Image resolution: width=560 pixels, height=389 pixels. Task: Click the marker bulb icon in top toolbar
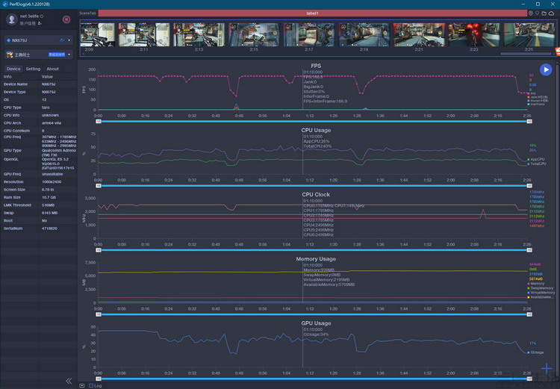point(537,13)
